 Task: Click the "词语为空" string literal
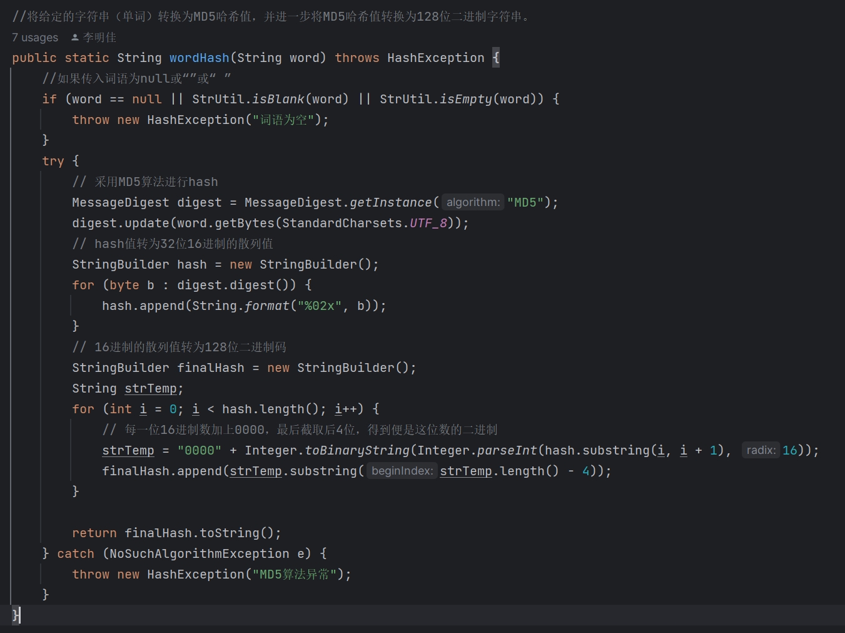(283, 120)
